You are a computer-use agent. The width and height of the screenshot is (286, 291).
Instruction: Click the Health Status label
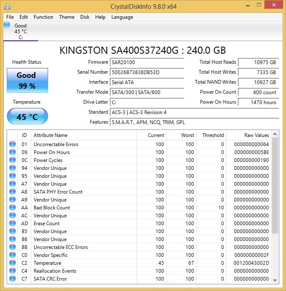tap(27, 62)
